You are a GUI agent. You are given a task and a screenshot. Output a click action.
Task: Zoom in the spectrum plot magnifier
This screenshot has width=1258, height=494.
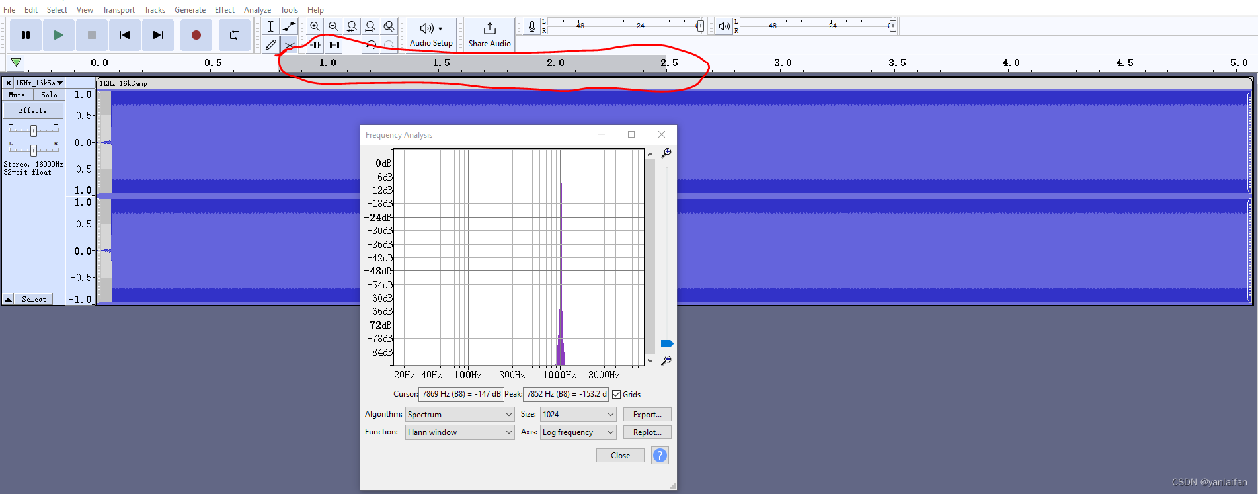click(x=666, y=153)
